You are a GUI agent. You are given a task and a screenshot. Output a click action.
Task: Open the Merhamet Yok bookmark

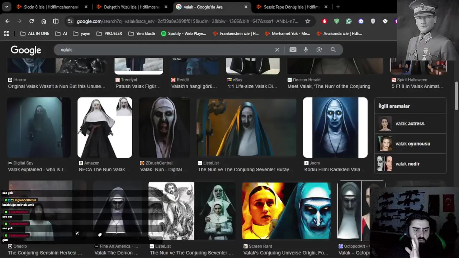[x=287, y=33]
